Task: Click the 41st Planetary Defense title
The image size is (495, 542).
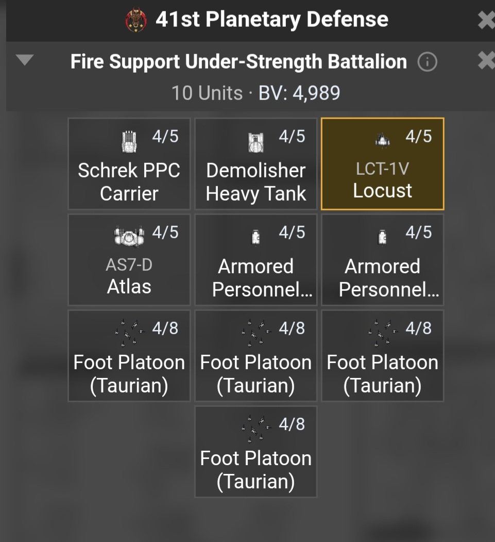Action: pyautogui.click(x=271, y=20)
